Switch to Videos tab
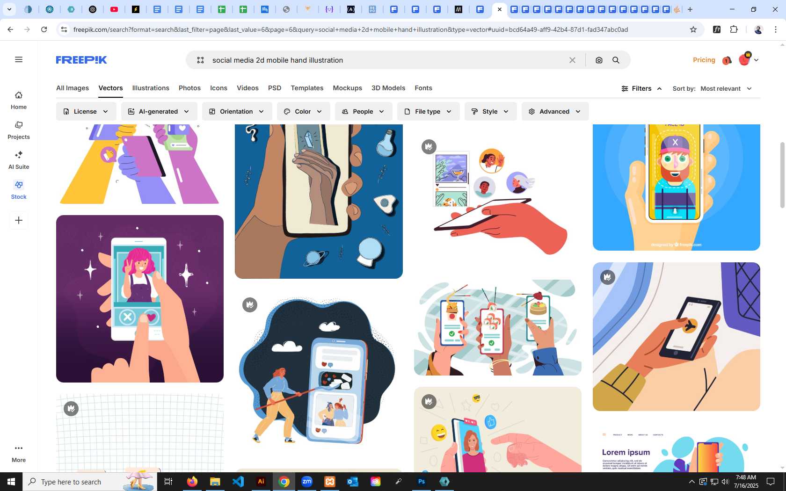 pyautogui.click(x=247, y=88)
